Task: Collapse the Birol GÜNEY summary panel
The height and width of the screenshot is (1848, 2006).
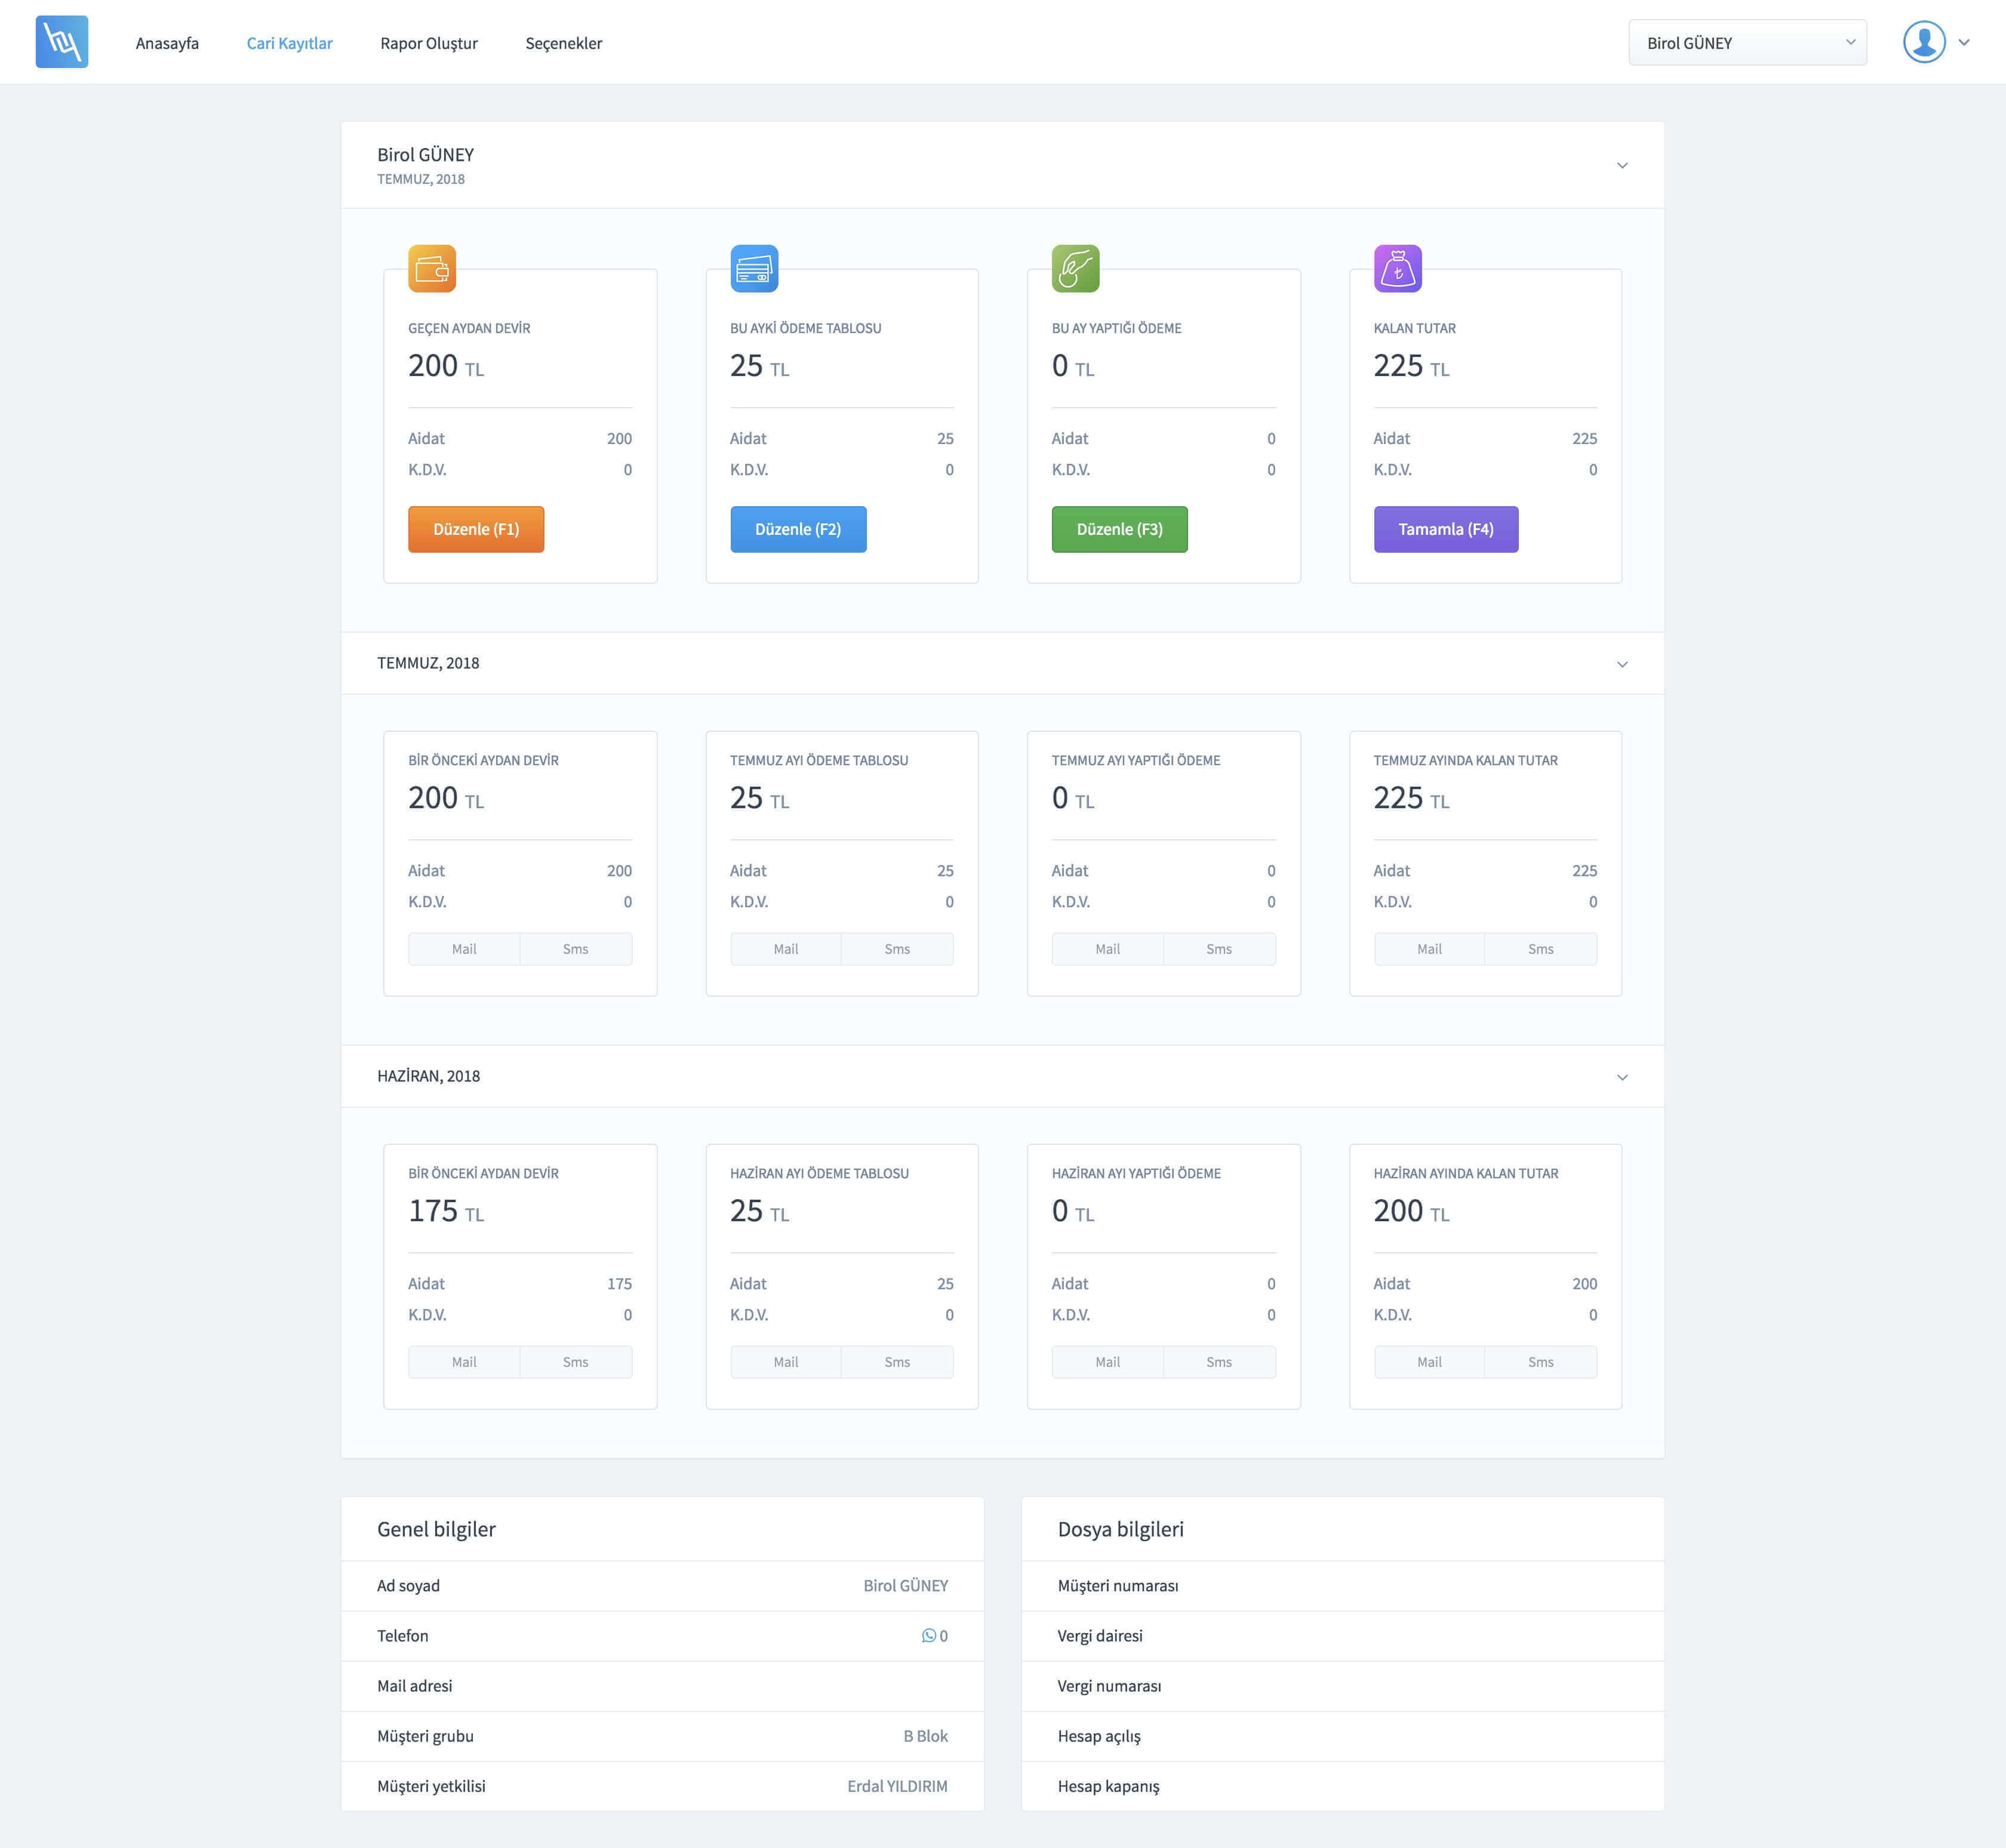Action: point(1622,165)
